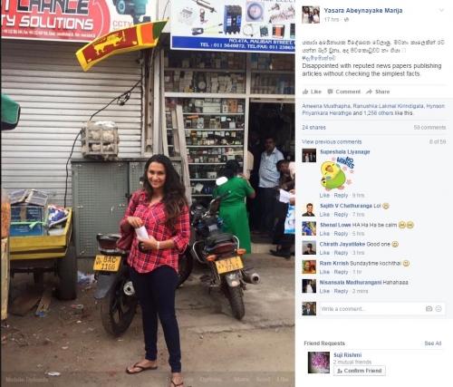
Task: Click the No Worries bird sticker
Action: [337, 174]
